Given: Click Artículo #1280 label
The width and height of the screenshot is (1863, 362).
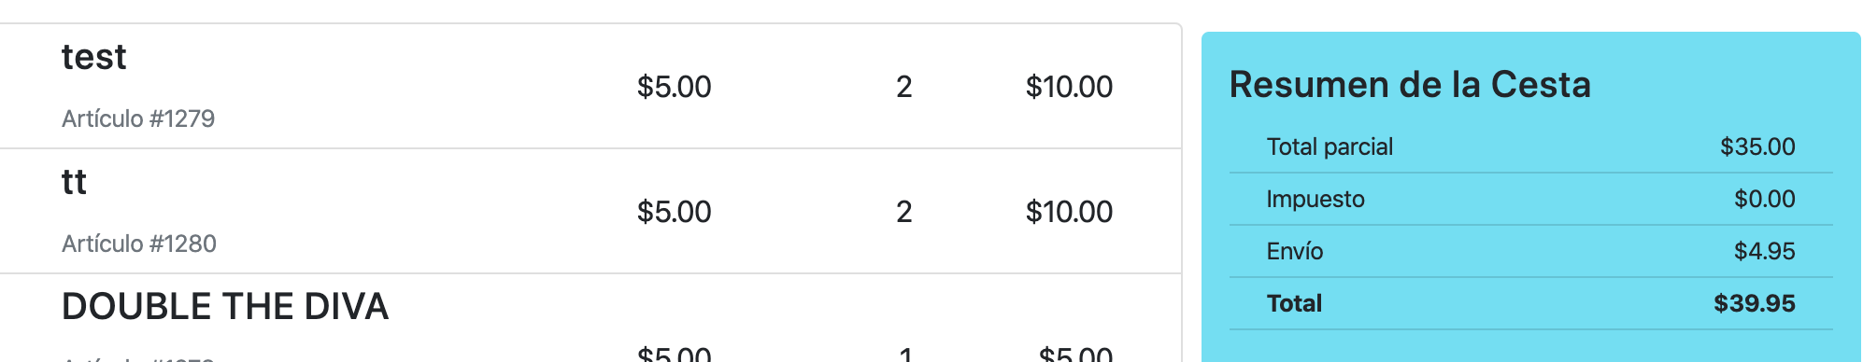Looking at the screenshot, I should click(139, 244).
